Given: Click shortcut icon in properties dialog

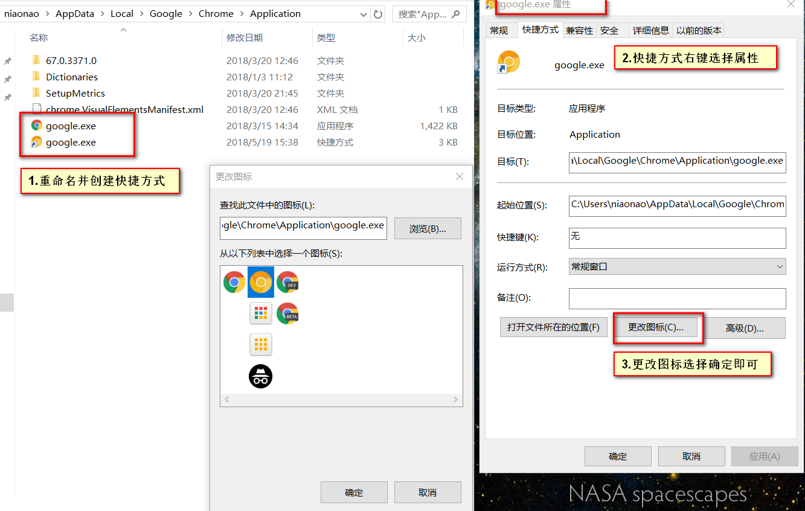Looking at the screenshot, I should [508, 62].
